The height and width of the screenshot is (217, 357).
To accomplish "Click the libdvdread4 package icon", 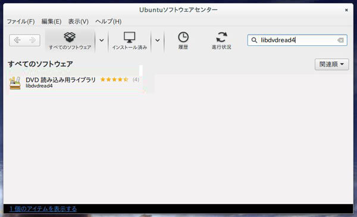I will [x=15, y=83].
